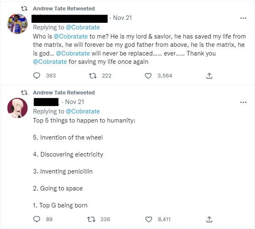Image resolution: width=255 pixels, height=229 pixels.
Task: Click @Cobratate mention before 'will never be replaced'
Action: point(73,53)
